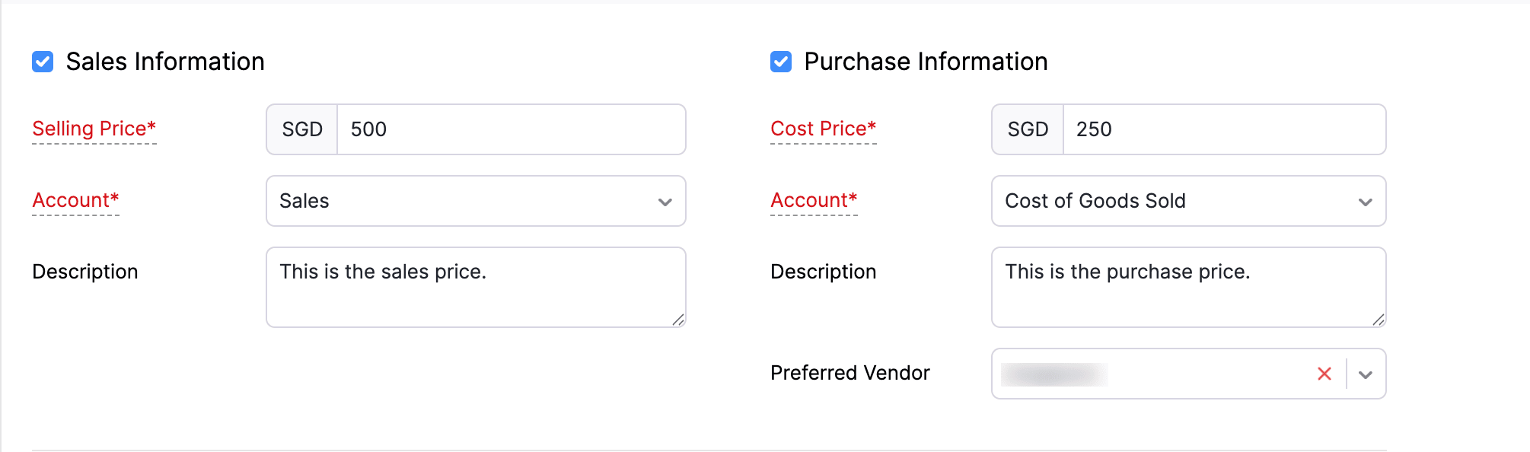Select the blurred Preferred Vendor value
The image size is (1530, 452).
pyautogui.click(x=1054, y=373)
